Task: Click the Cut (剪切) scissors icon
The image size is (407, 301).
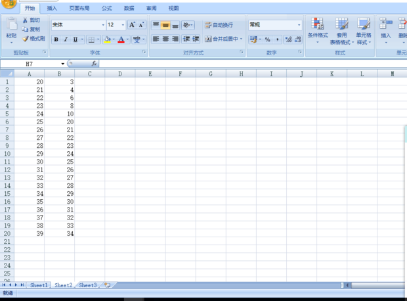Action: (26, 20)
